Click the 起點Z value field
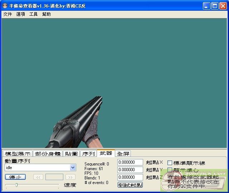The image size is (229, 193). coord(130,177)
